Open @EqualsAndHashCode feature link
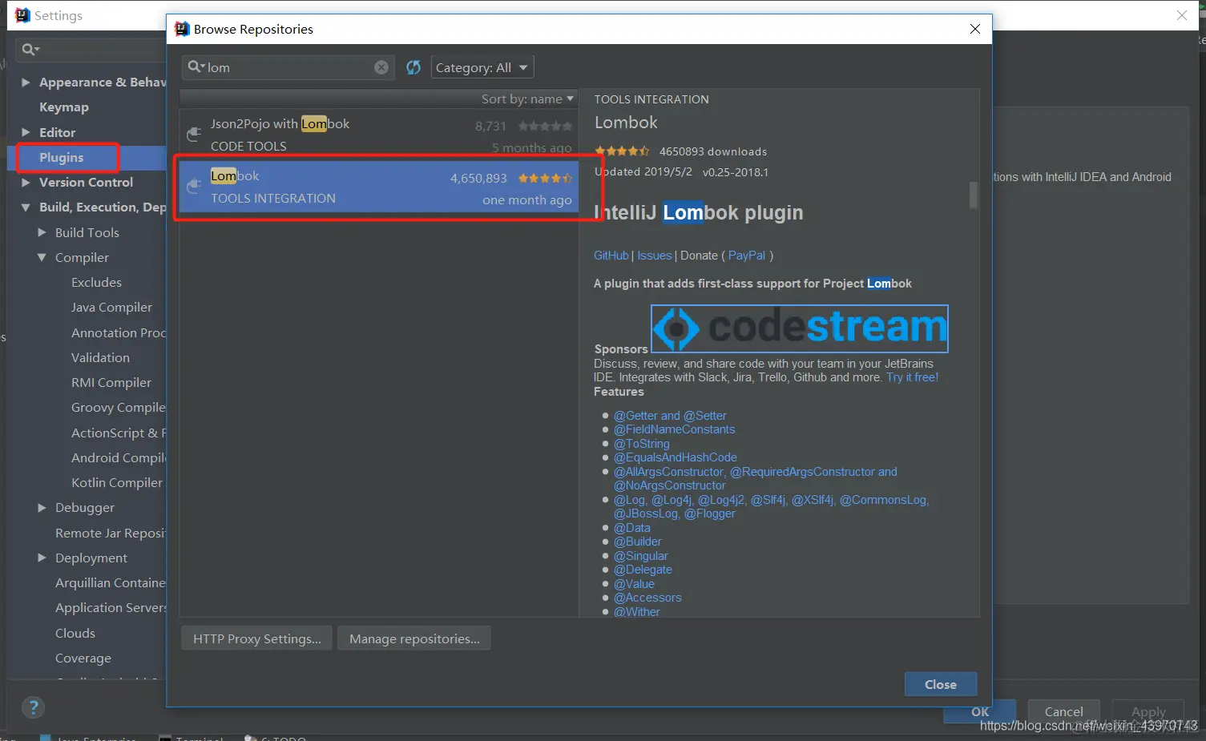 pyautogui.click(x=675, y=457)
